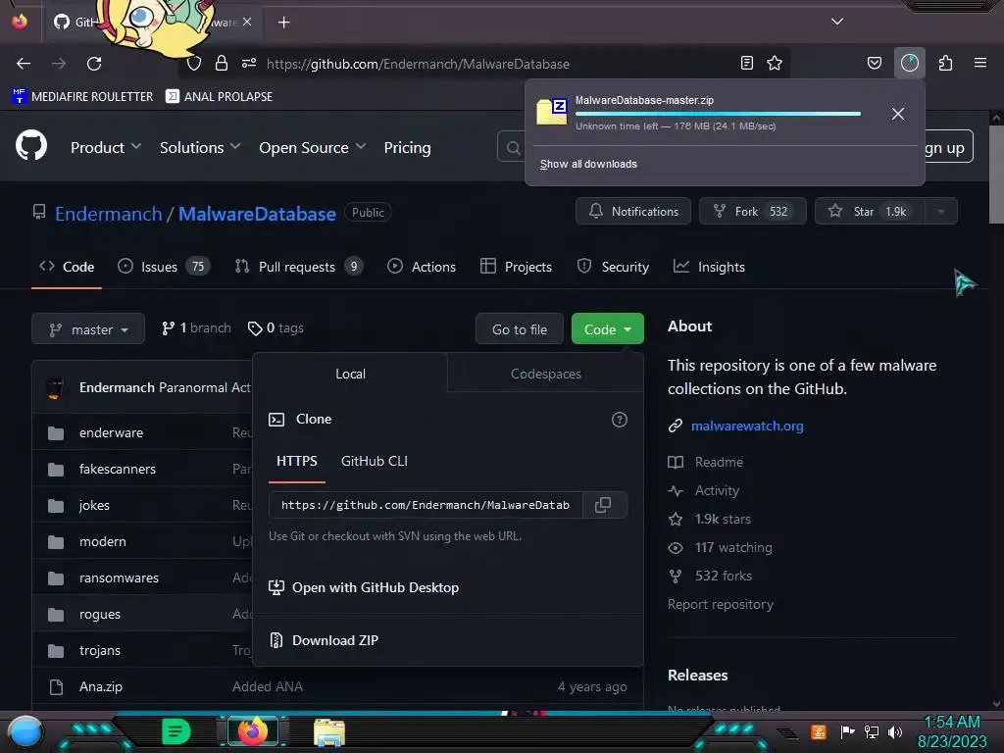Switch to the Pull requests tab
The width and height of the screenshot is (1004, 753).
[299, 267]
